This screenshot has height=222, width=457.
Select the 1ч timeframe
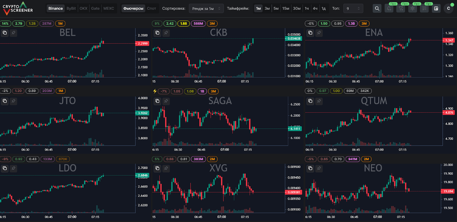[x=307, y=9]
